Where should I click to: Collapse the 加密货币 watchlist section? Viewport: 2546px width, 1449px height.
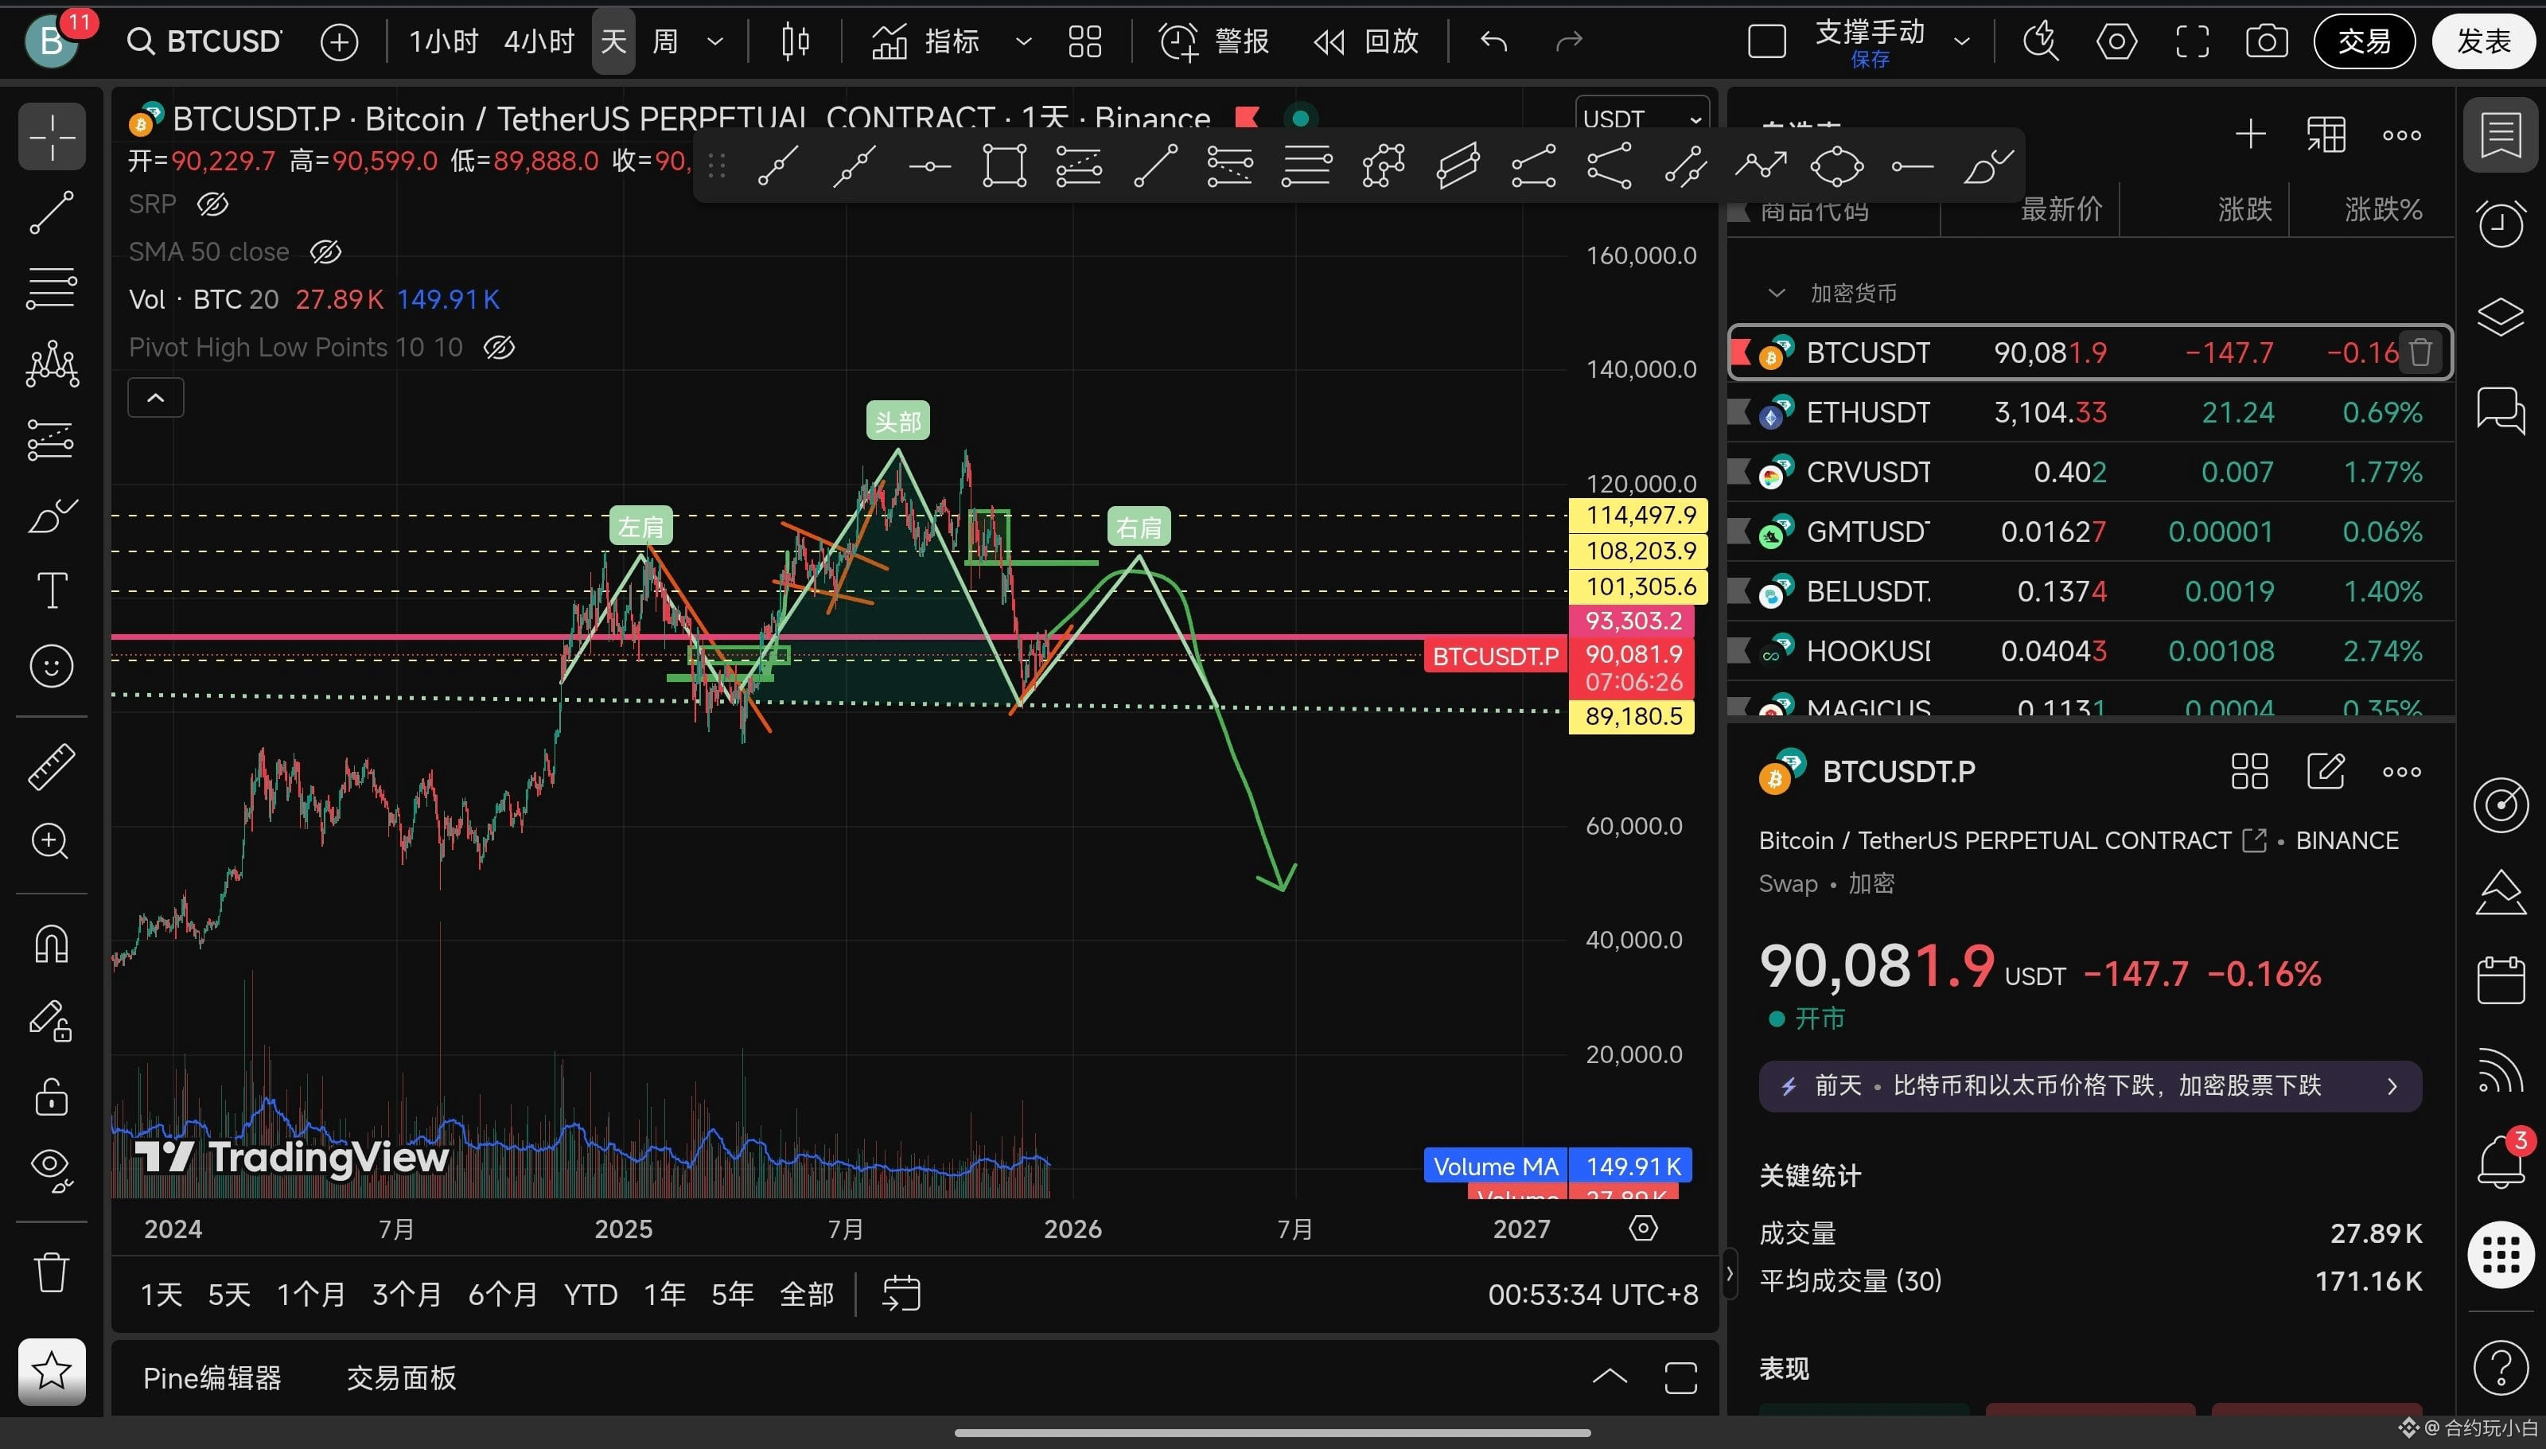[x=1776, y=294]
